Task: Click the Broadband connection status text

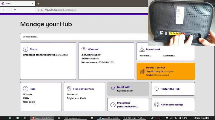Action: click(45, 55)
